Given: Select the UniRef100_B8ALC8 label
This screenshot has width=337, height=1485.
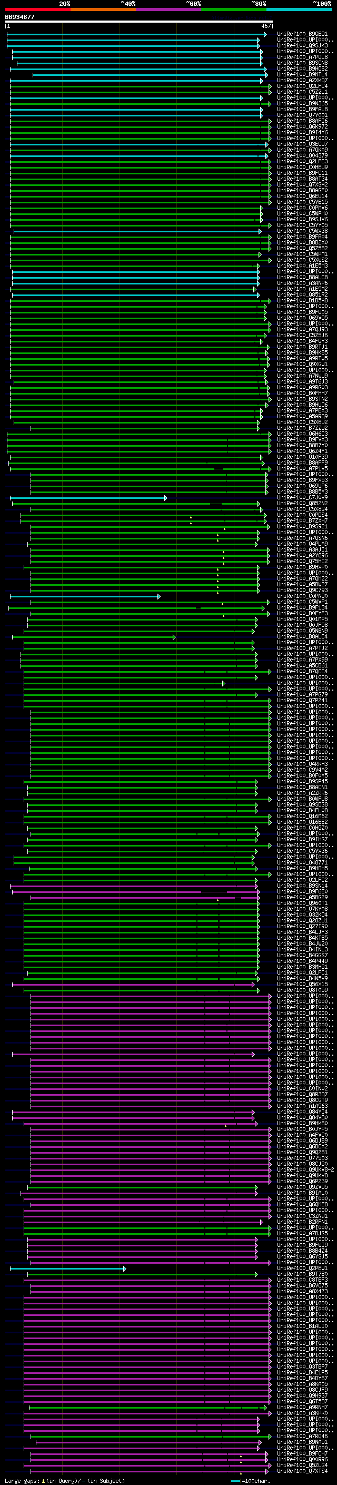Looking at the screenshot, I should [x=302, y=277].
